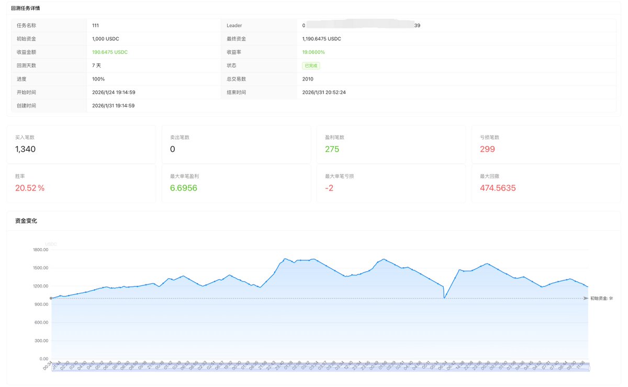Select the 开始时间 label cell
Image resolution: width=628 pixels, height=387 pixels.
point(49,92)
